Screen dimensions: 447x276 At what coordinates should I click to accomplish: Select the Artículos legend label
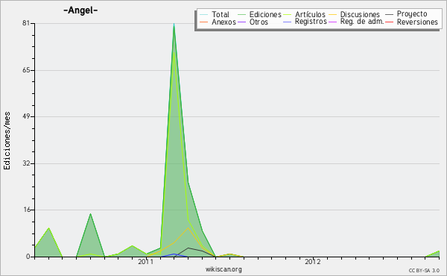click(310, 14)
